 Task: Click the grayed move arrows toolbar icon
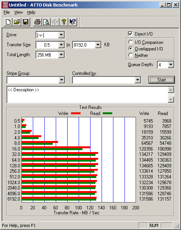[x=55, y=22]
